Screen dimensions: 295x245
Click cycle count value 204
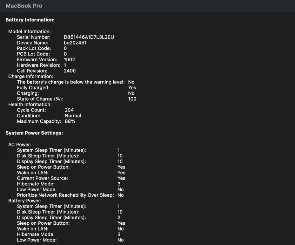tap(69, 110)
